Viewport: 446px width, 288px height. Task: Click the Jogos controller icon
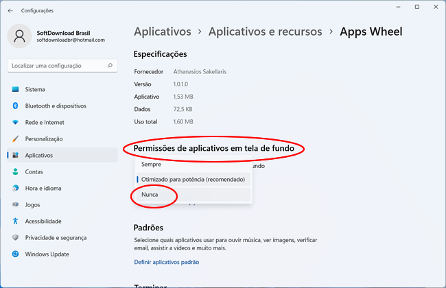15,204
